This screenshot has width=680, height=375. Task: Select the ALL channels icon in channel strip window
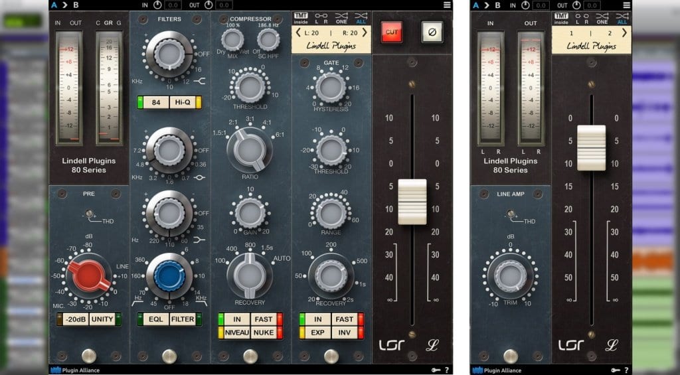[361, 18]
